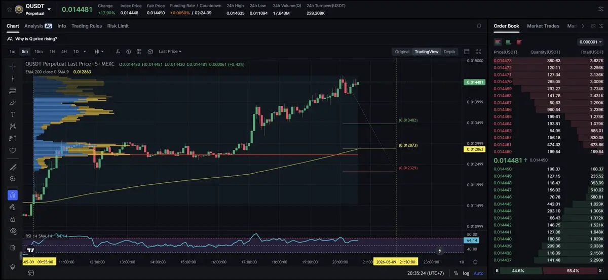Select the trend line drawing tool
The image size is (608, 280).
point(13,78)
